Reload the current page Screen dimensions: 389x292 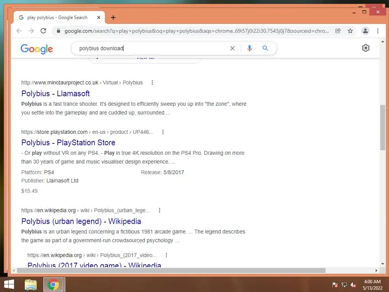point(43,31)
